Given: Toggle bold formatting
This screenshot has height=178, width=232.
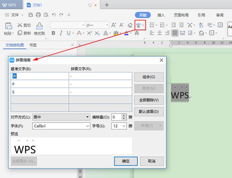Looking at the screenshot, I should click(53, 33).
